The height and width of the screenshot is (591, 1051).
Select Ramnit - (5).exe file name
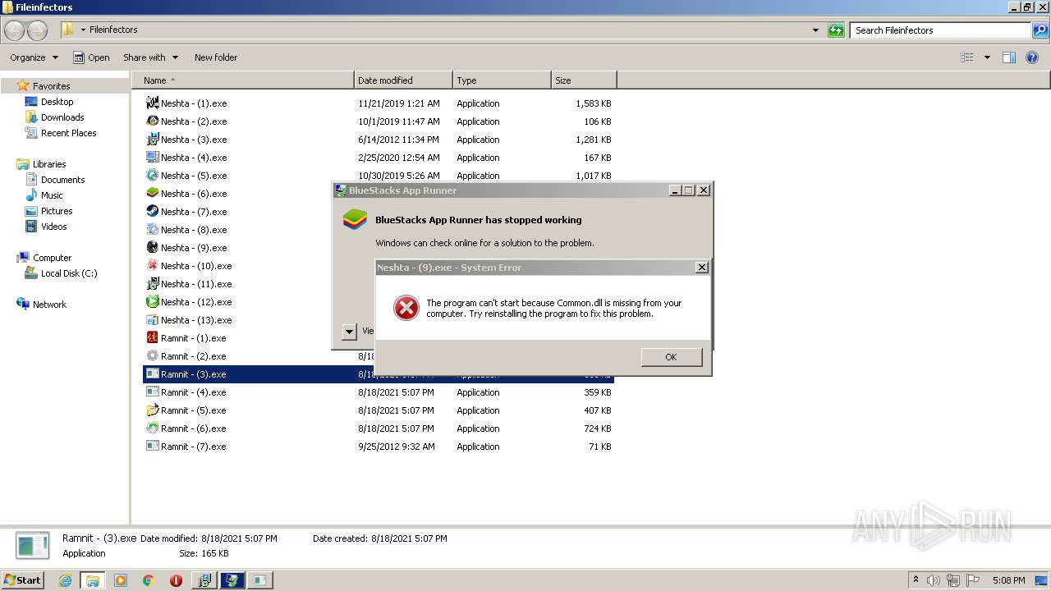[x=193, y=410]
